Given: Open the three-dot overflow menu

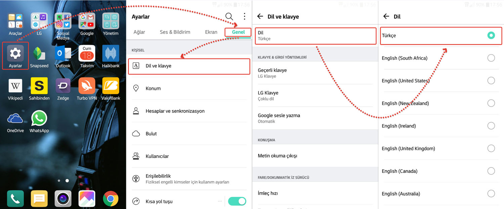Looking at the screenshot, I should pos(244,16).
